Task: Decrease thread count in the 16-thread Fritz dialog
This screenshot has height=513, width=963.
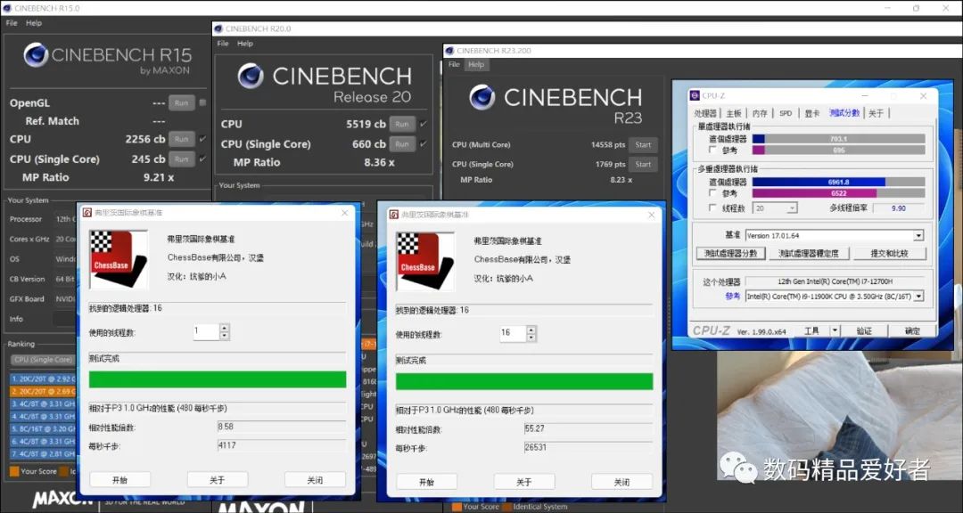Action: tap(531, 338)
